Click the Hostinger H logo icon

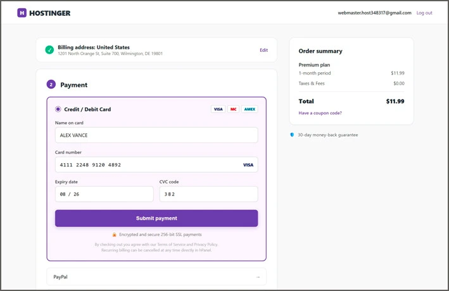click(x=22, y=13)
